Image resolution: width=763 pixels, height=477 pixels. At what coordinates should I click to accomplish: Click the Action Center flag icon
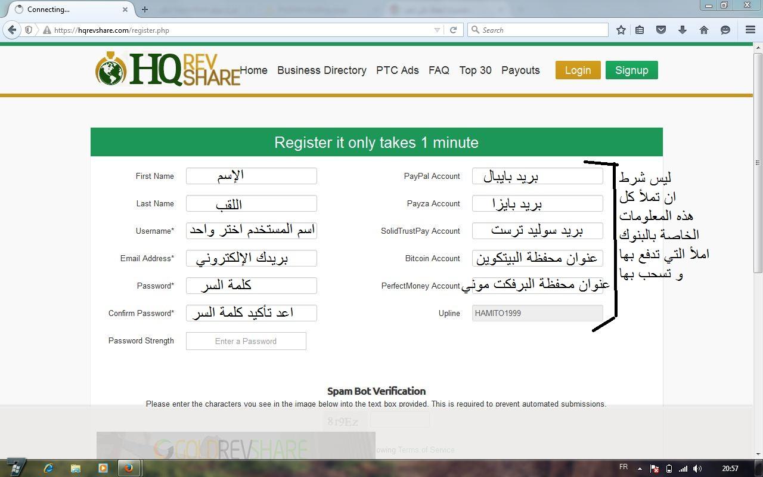pos(655,469)
